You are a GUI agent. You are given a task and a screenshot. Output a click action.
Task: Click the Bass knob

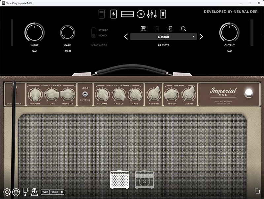(135, 94)
